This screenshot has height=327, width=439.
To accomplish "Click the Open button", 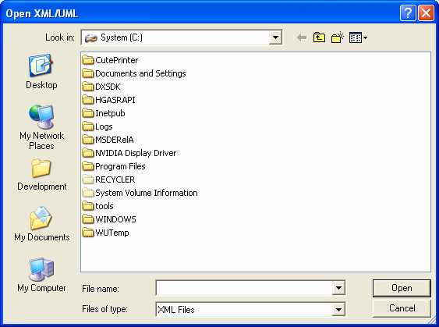I will pos(402,288).
